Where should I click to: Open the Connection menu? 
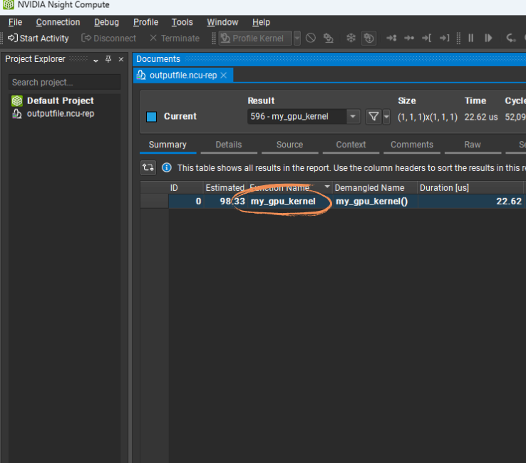click(58, 22)
